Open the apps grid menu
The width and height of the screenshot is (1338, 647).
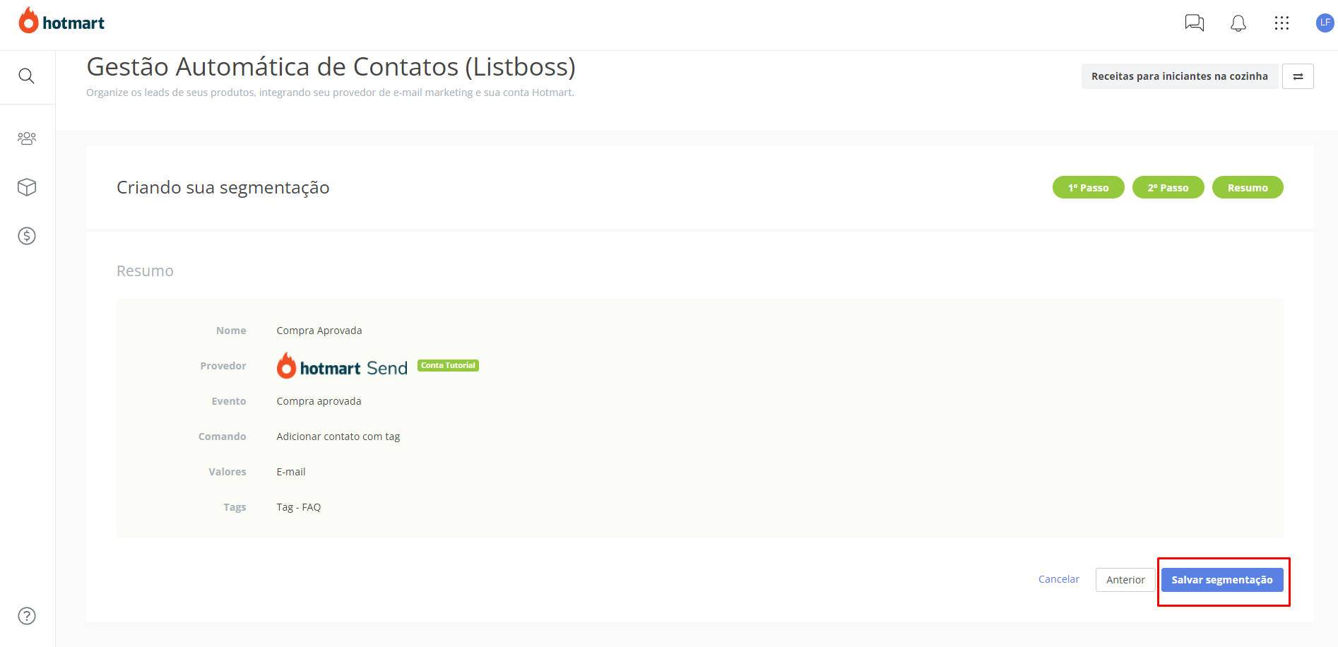(1281, 23)
